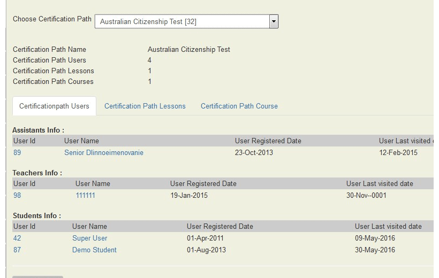
Task: Switch to Certification Path Lessons tab
Action: point(145,106)
